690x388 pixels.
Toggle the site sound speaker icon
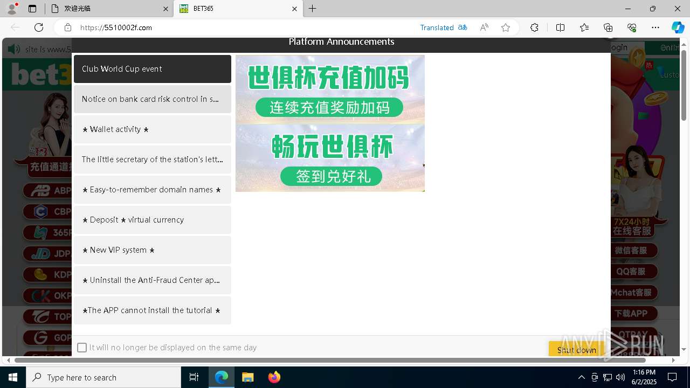coord(14,49)
